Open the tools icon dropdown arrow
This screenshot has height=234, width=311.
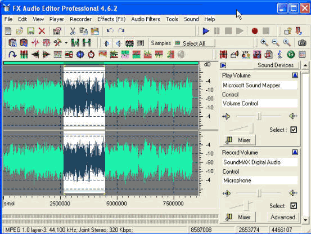pyautogui.click(x=66, y=43)
